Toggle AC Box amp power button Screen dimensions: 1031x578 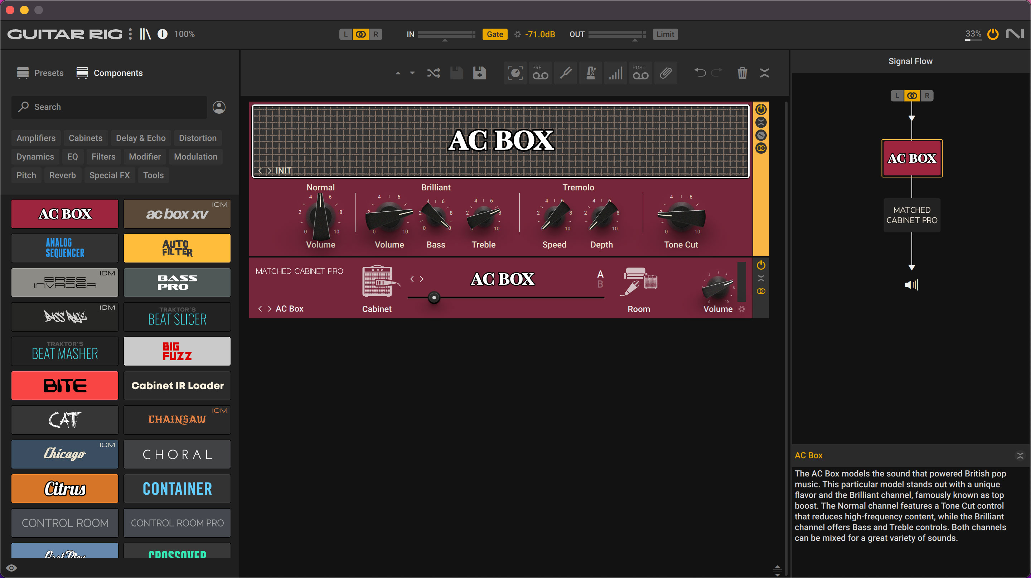761,109
